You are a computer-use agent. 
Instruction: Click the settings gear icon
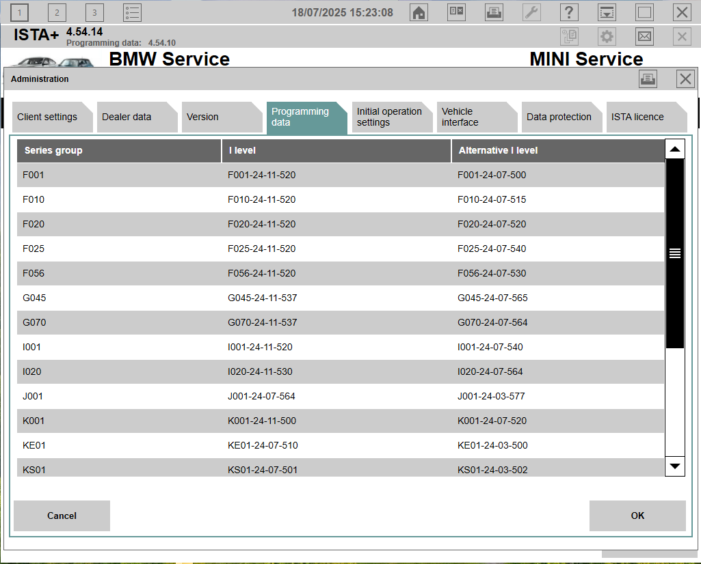click(x=606, y=36)
